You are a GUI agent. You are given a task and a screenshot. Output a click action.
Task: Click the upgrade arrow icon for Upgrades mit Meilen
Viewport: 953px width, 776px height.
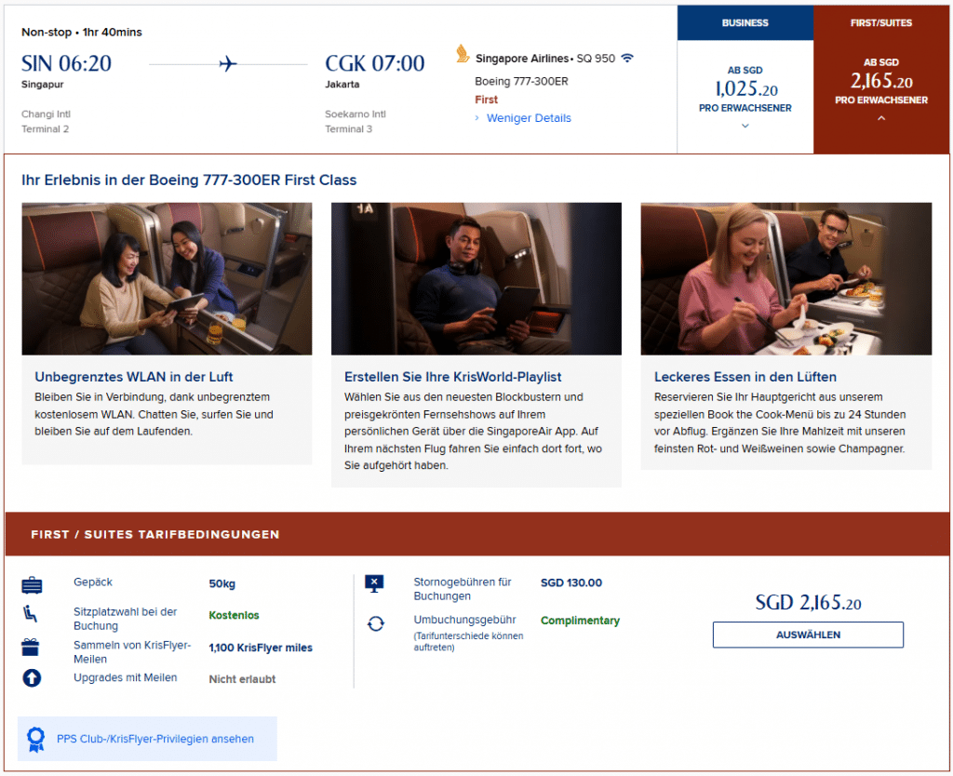click(32, 678)
